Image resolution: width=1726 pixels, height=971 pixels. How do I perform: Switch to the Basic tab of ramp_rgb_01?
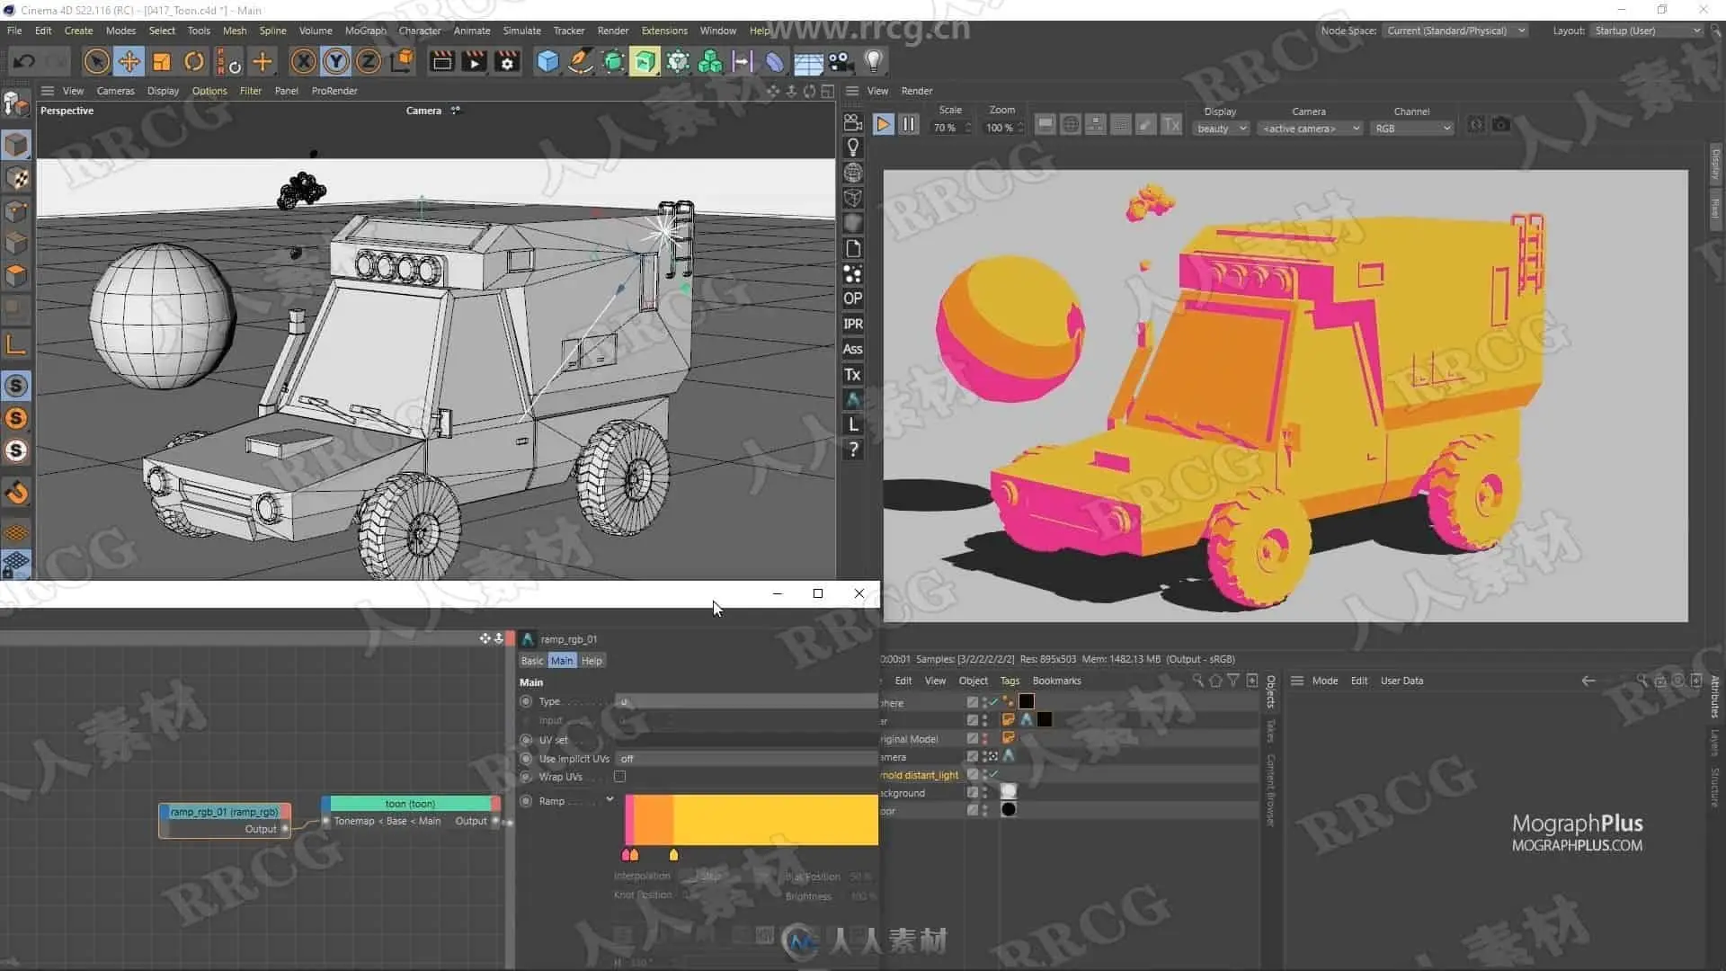point(532,661)
